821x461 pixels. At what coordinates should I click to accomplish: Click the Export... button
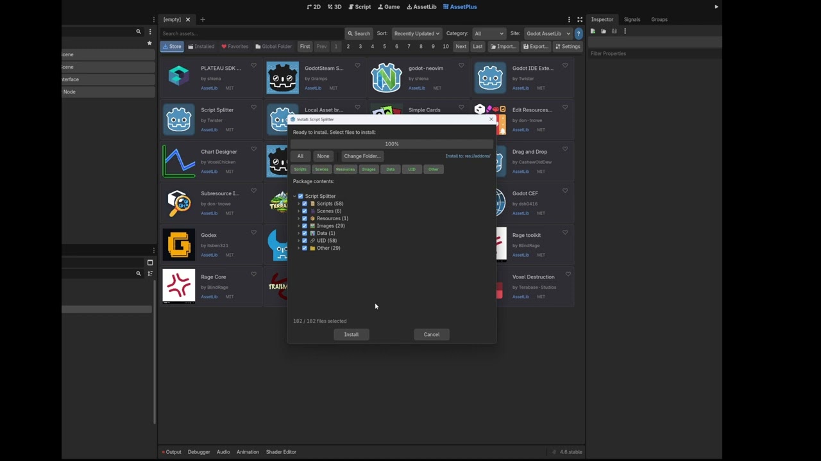[x=535, y=46]
